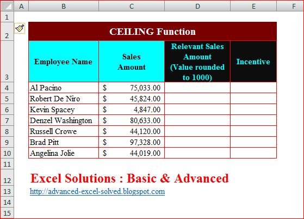Select empty Incentive cell for Robert De Niro
The image size is (304, 219).
253,99
